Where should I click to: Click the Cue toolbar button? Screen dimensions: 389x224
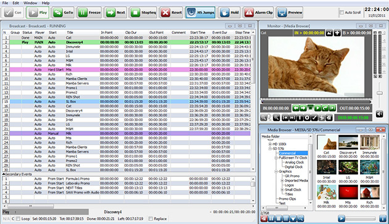(x=13, y=12)
